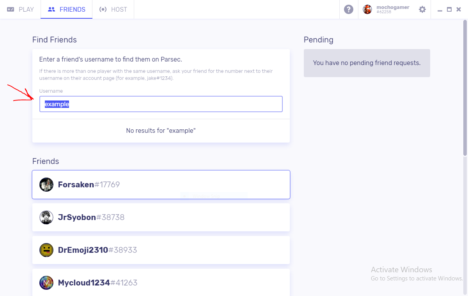Click DrEmoji2310's smiley avatar
This screenshot has height=296, width=468.
[46, 250]
